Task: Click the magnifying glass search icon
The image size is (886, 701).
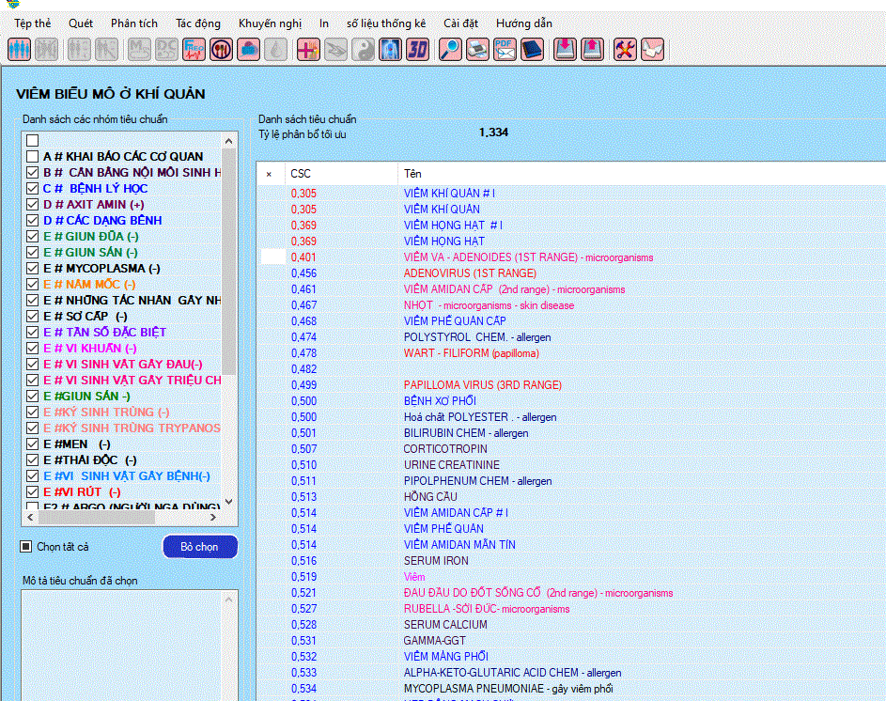Action: pos(450,49)
